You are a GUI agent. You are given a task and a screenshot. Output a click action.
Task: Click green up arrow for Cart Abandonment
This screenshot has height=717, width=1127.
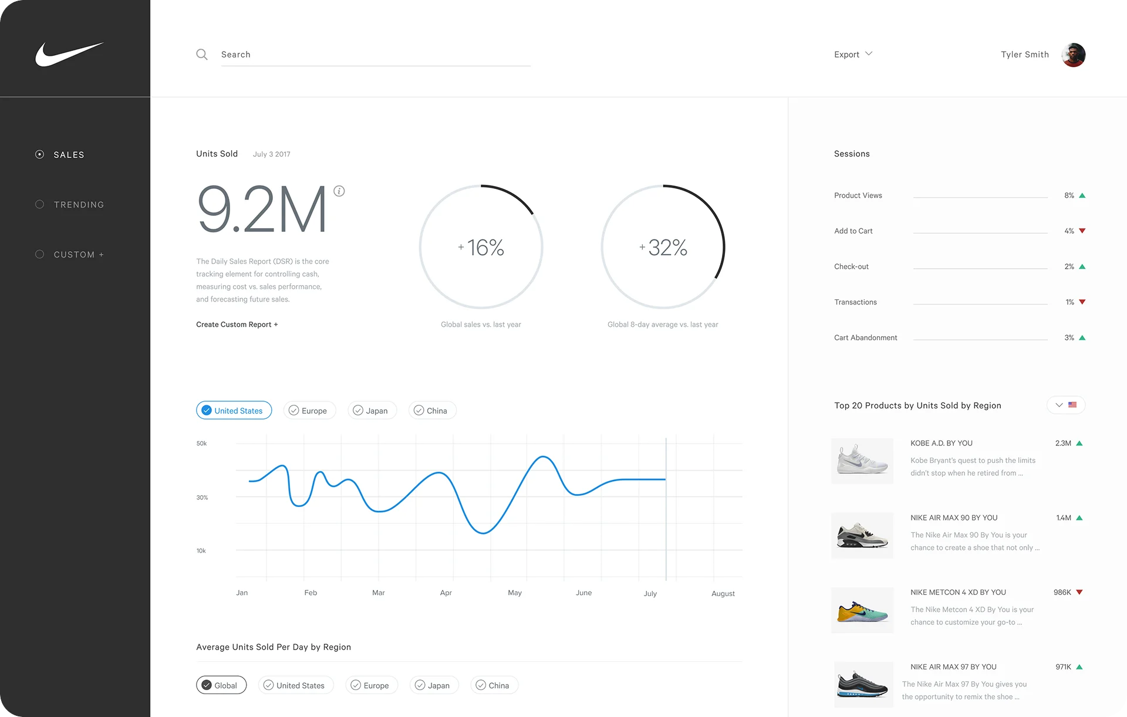tap(1082, 338)
